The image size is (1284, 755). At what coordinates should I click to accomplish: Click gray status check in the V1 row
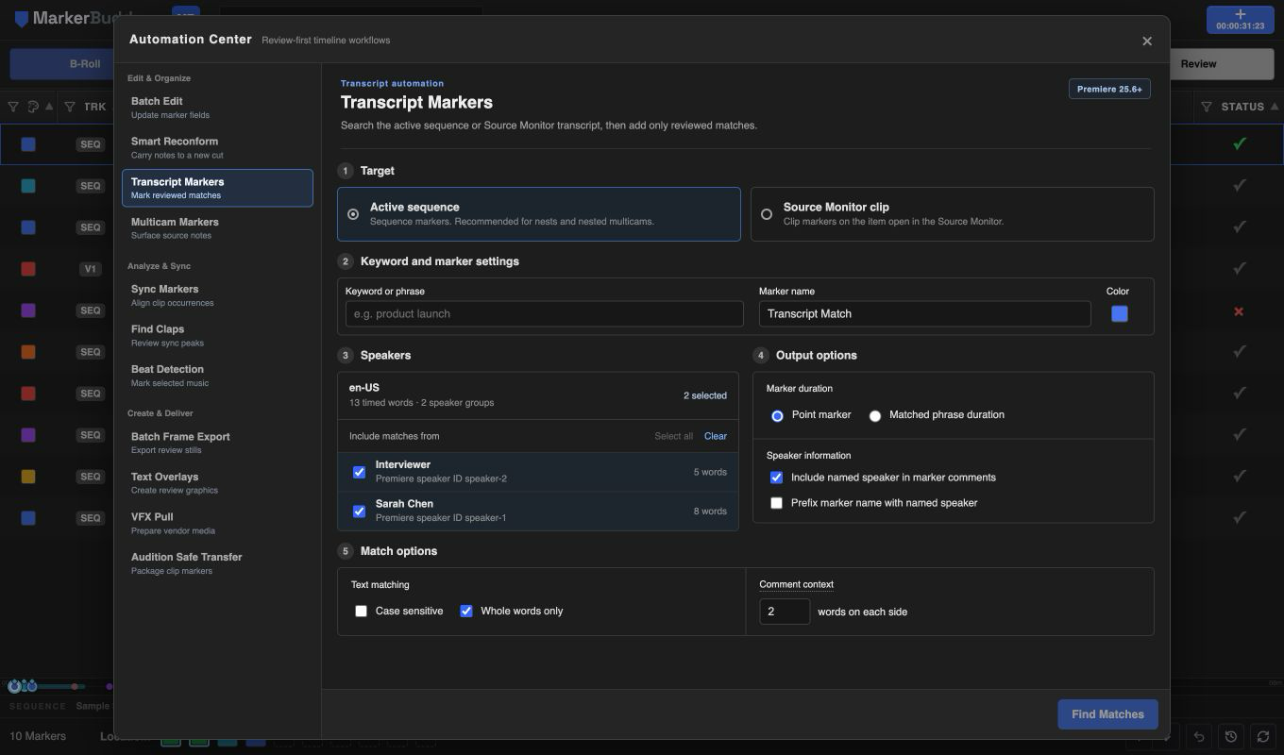click(1240, 269)
